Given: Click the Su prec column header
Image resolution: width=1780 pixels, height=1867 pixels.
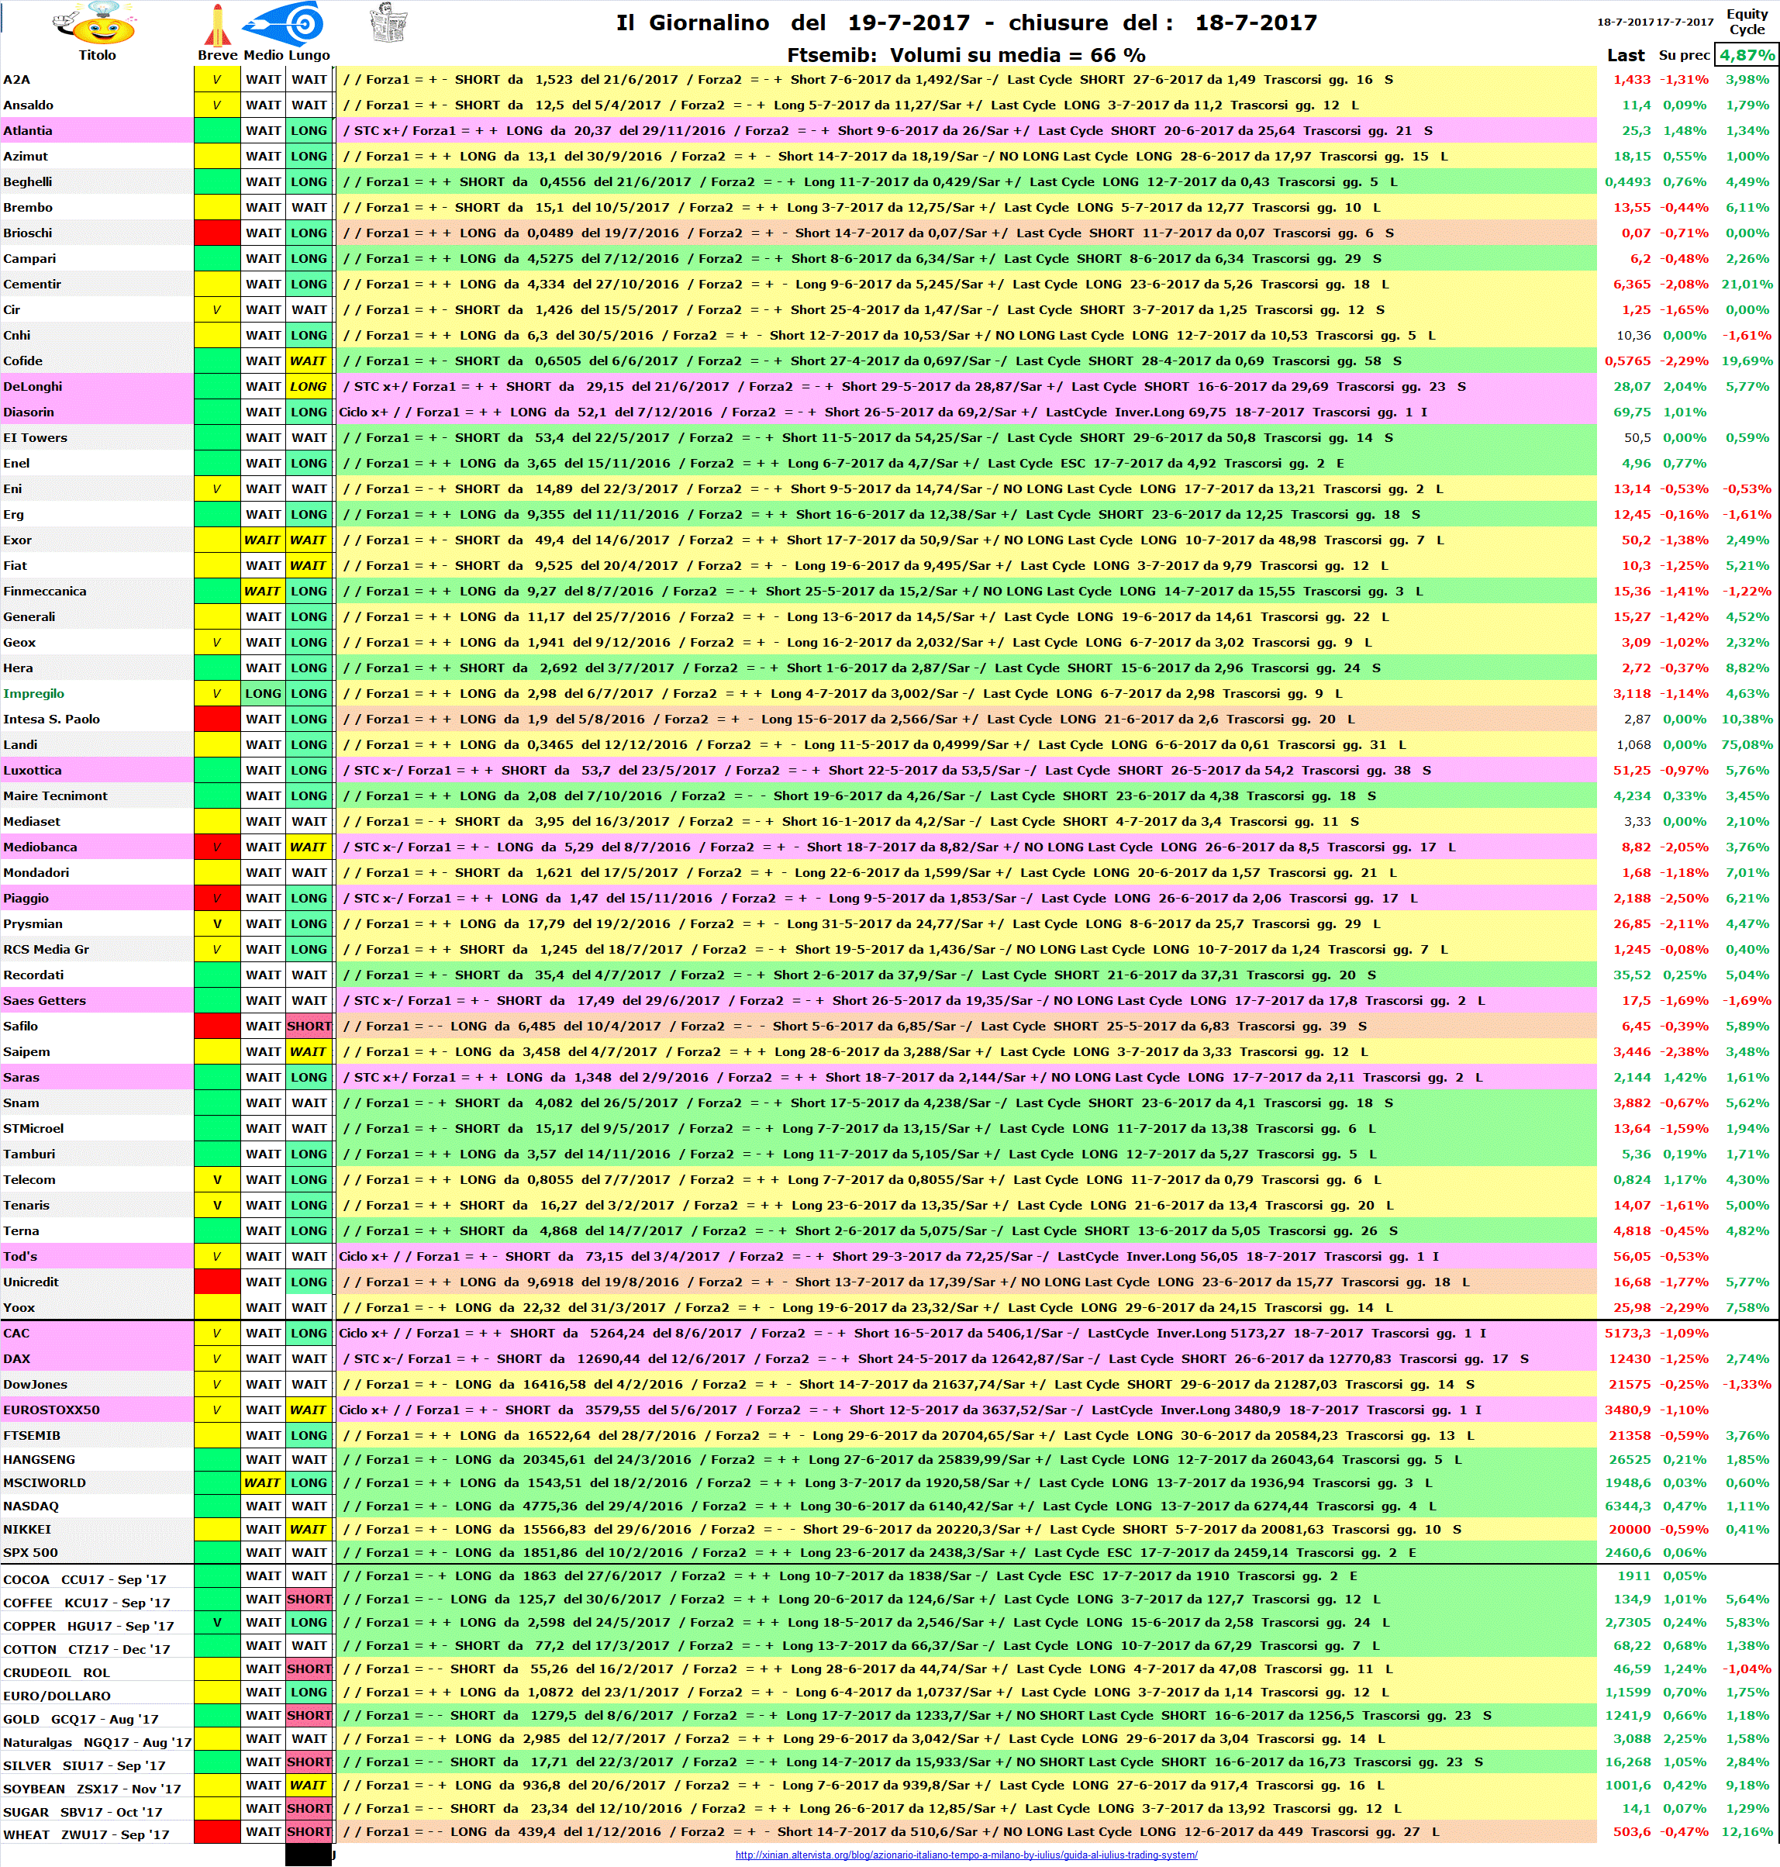Looking at the screenshot, I should 1683,55.
